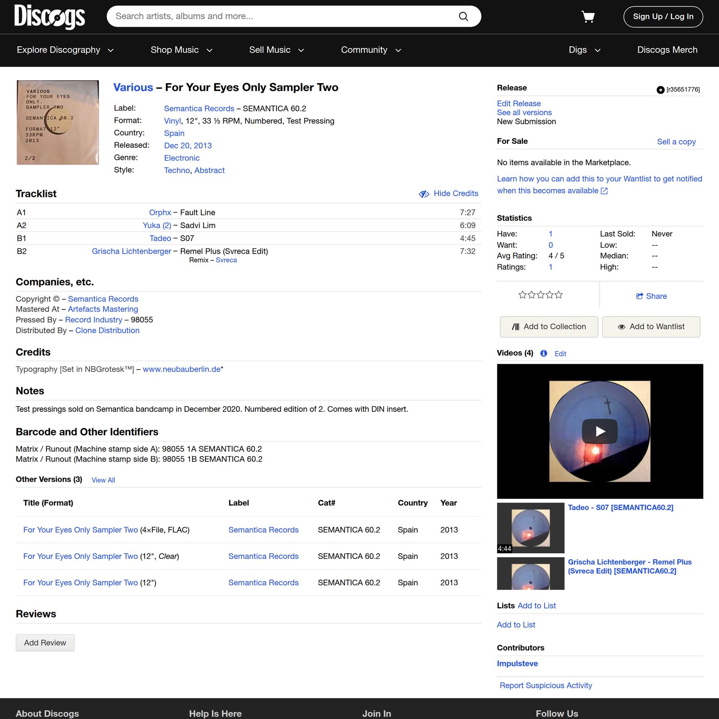Open contributor Impulsteve profile
The height and width of the screenshot is (719, 719).
(517, 663)
